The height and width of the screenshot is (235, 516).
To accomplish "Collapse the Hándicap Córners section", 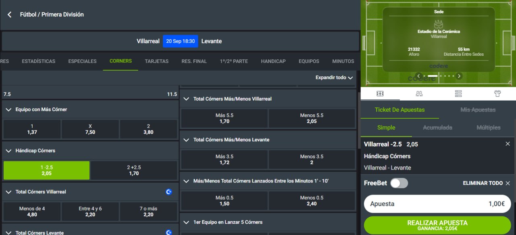I will tap(9, 151).
